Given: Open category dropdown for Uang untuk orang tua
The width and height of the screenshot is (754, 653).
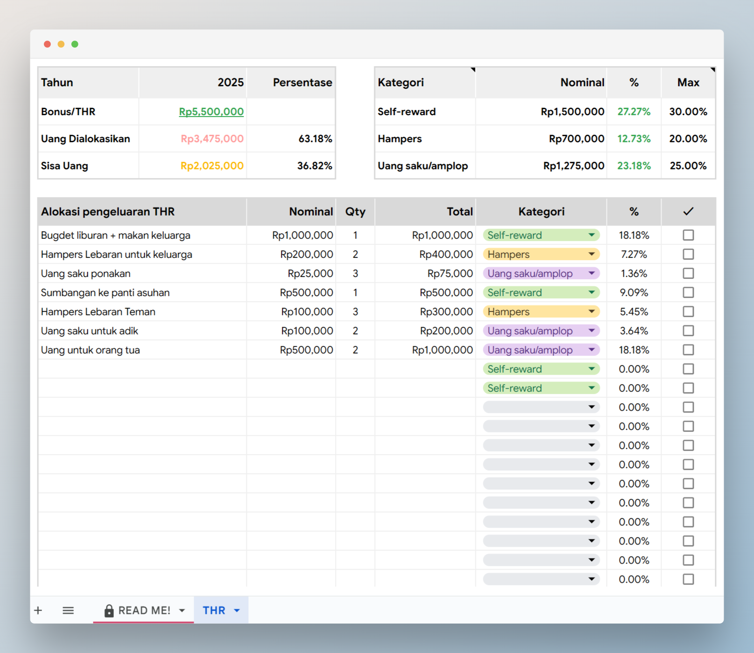Looking at the screenshot, I should click(x=541, y=350).
